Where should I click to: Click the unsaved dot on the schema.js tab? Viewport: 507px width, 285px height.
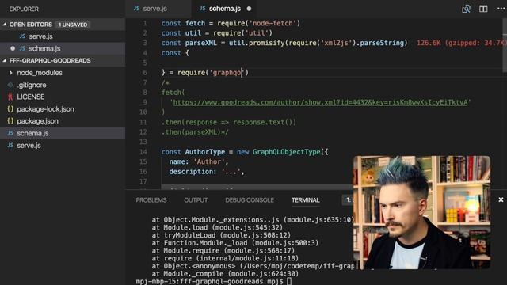[249, 9]
